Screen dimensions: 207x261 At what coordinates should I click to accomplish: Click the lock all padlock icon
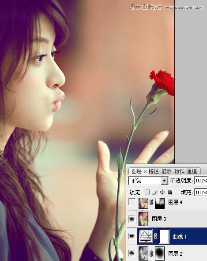pyautogui.click(x=170, y=192)
